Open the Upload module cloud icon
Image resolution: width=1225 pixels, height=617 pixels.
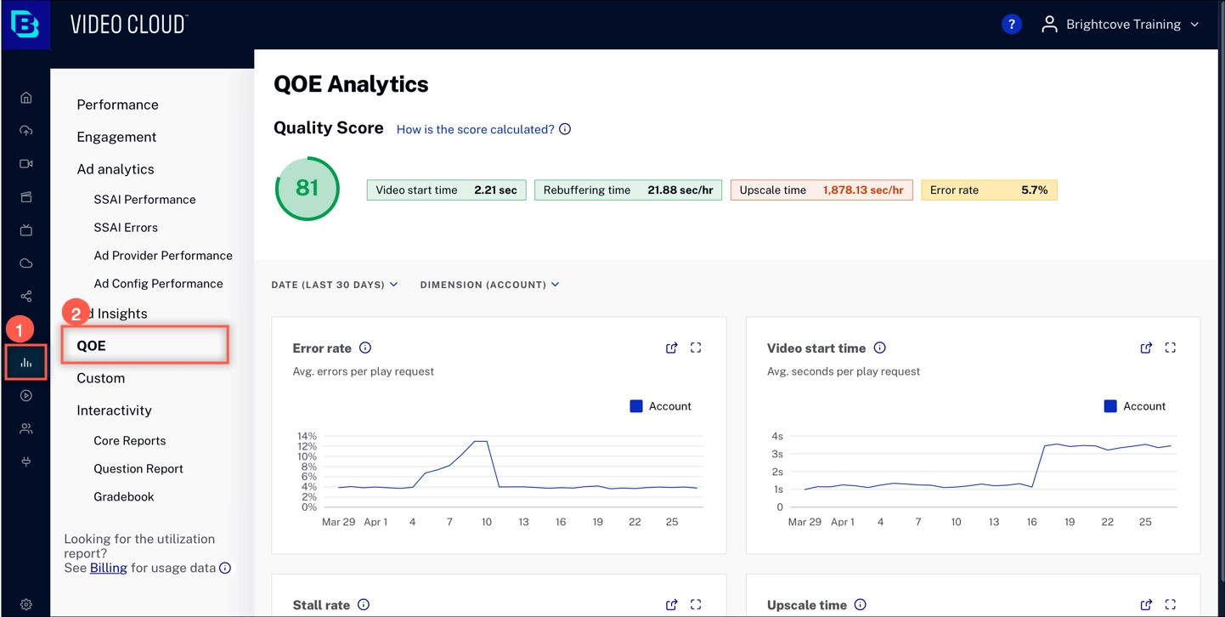[26, 131]
